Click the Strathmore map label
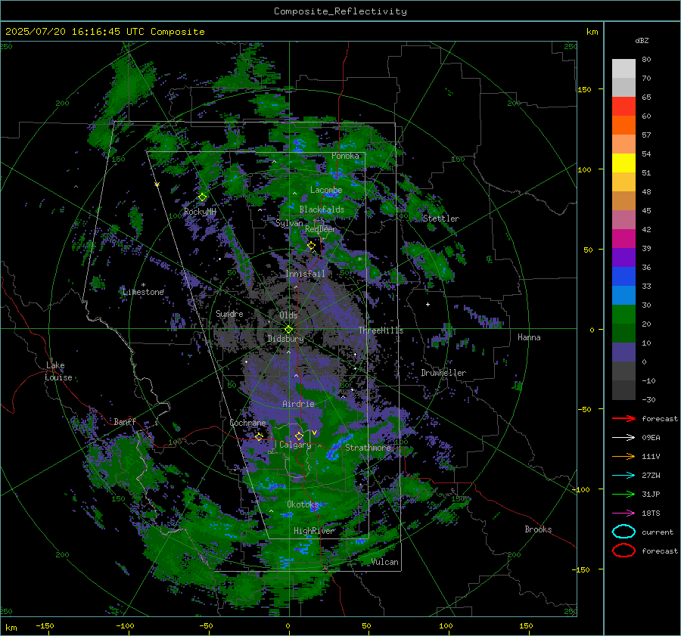This screenshot has width=681, height=636. 368,448
